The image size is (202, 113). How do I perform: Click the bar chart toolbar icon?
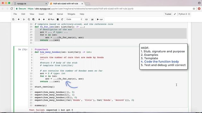click(x=92, y=19)
